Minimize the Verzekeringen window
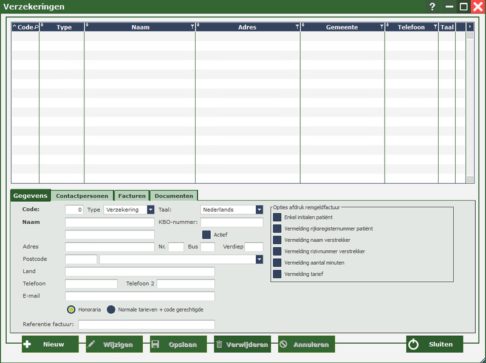Screen dimensions: 486x363 click(449, 7)
